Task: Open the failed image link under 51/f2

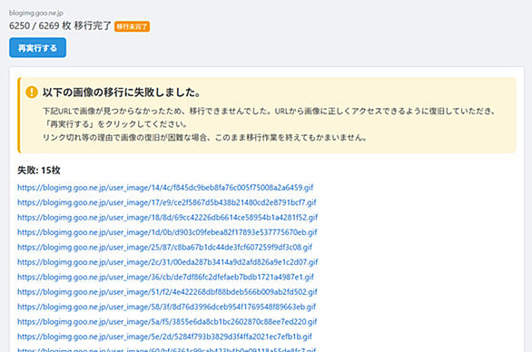Action: coord(167,292)
